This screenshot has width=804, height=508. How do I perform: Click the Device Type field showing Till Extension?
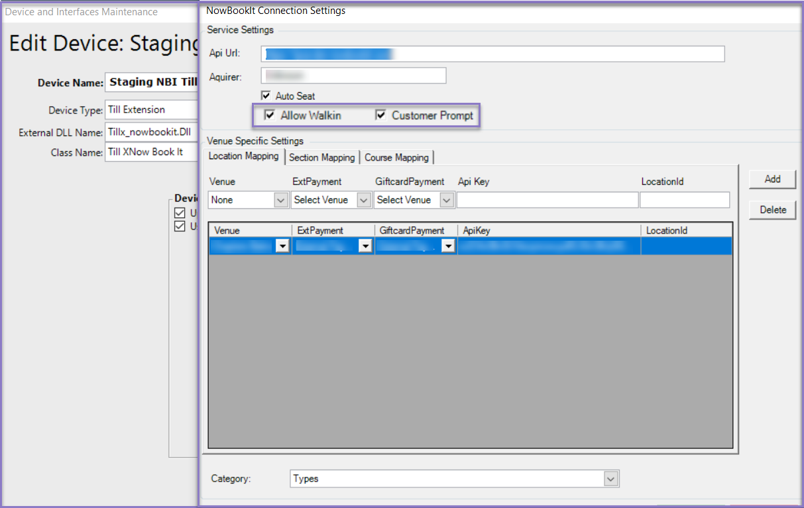(152, 109)
